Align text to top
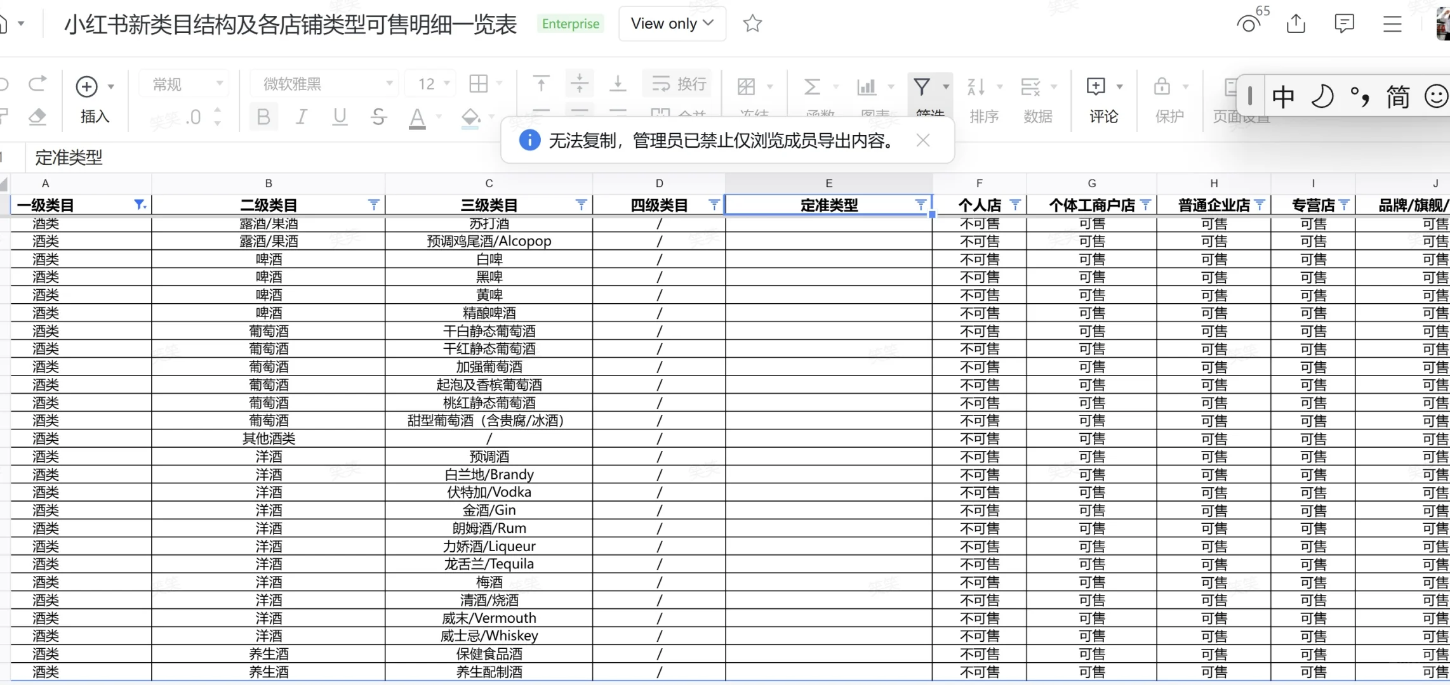1450x685 pixels. tap(541, 84)
